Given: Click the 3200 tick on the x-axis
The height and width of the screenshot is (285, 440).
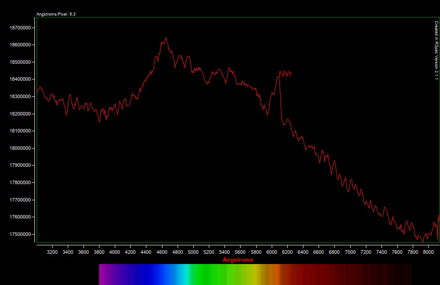Looking at the screenshot, I should click(52, 252).
